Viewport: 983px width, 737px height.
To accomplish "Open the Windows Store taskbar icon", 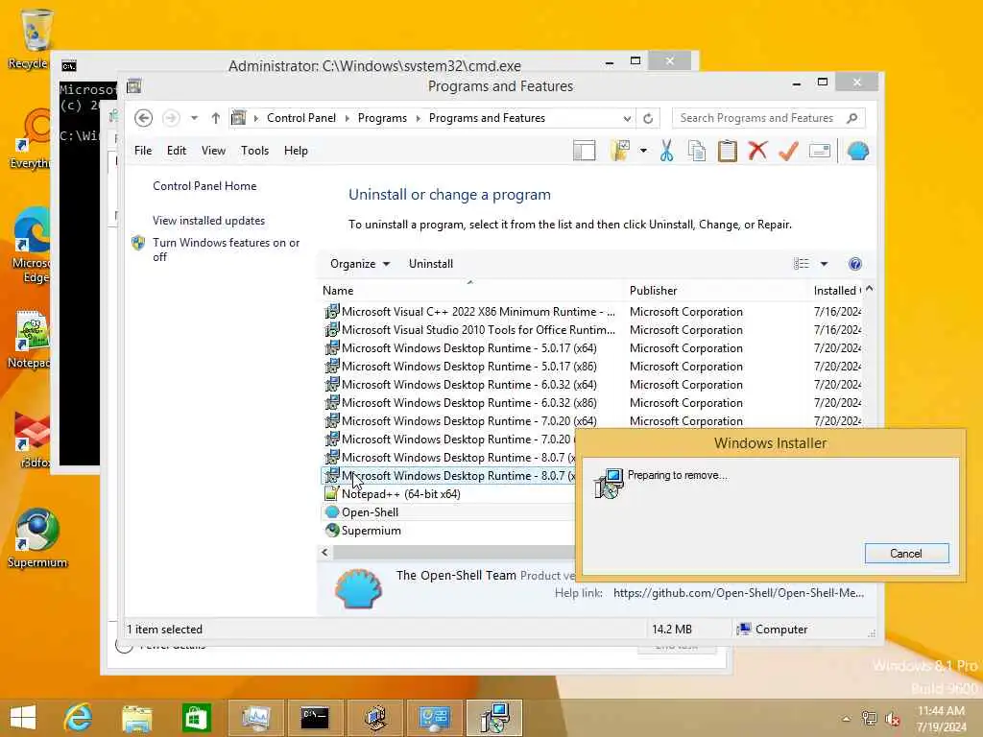I will coord(196,718).
